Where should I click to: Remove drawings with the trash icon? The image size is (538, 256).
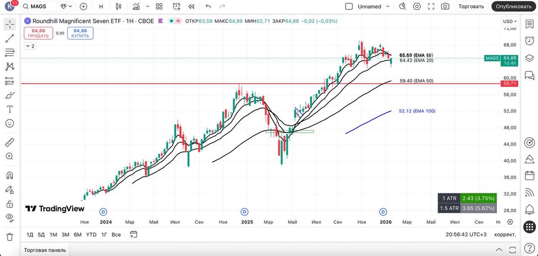click(9, 237)
